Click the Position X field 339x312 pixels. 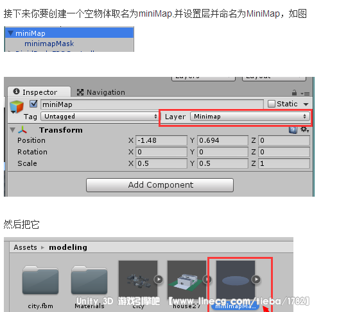[161, 140]
